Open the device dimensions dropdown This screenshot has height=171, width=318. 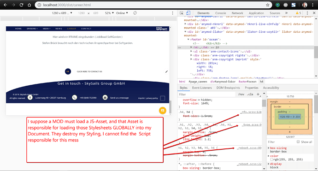(62, 13)
